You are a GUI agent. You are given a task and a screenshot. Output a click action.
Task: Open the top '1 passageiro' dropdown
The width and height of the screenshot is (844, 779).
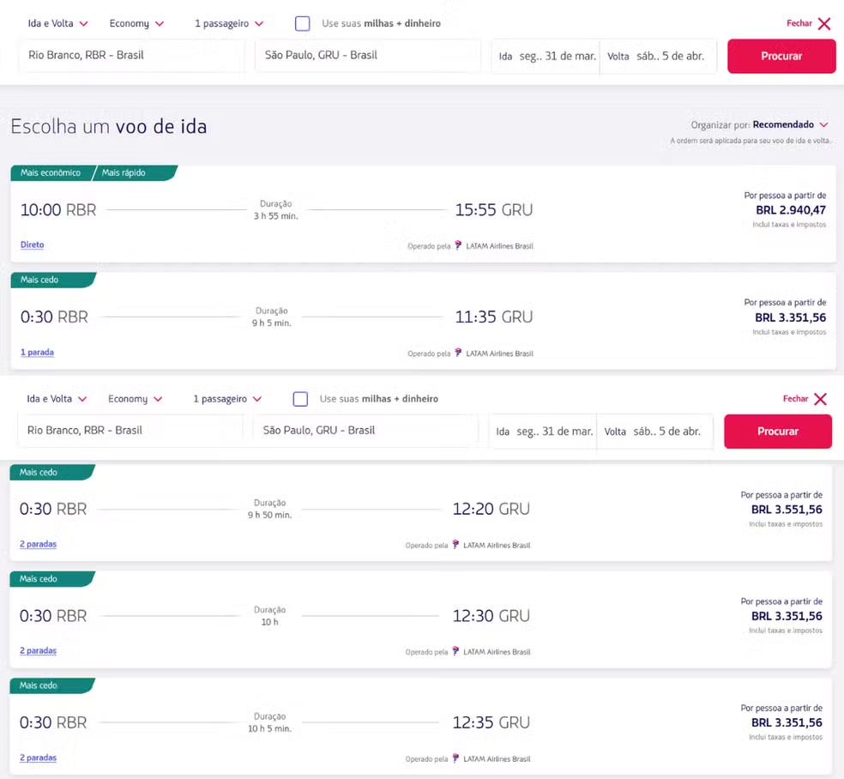point(228,24)
